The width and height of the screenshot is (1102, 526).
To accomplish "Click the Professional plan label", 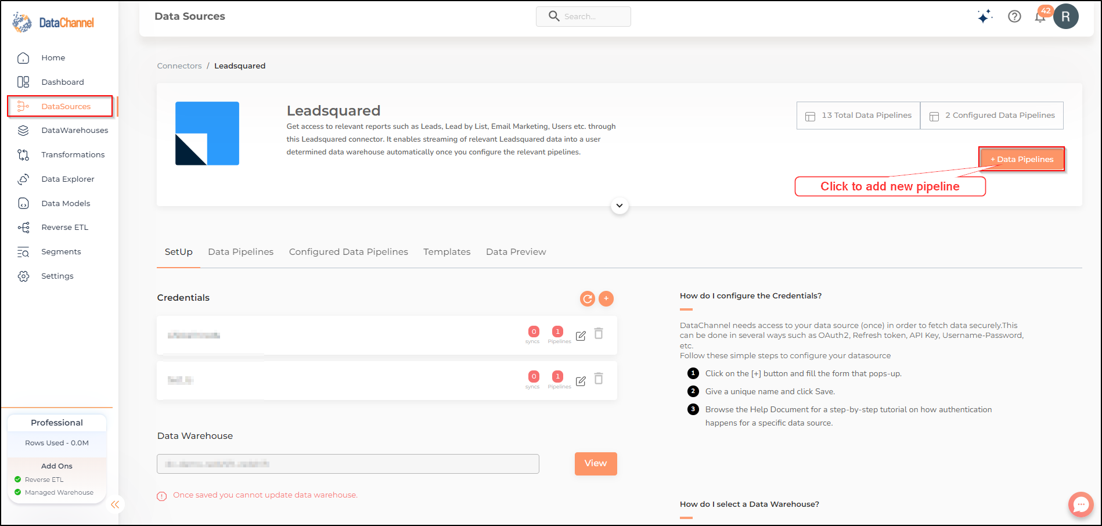I will (57, 423).
